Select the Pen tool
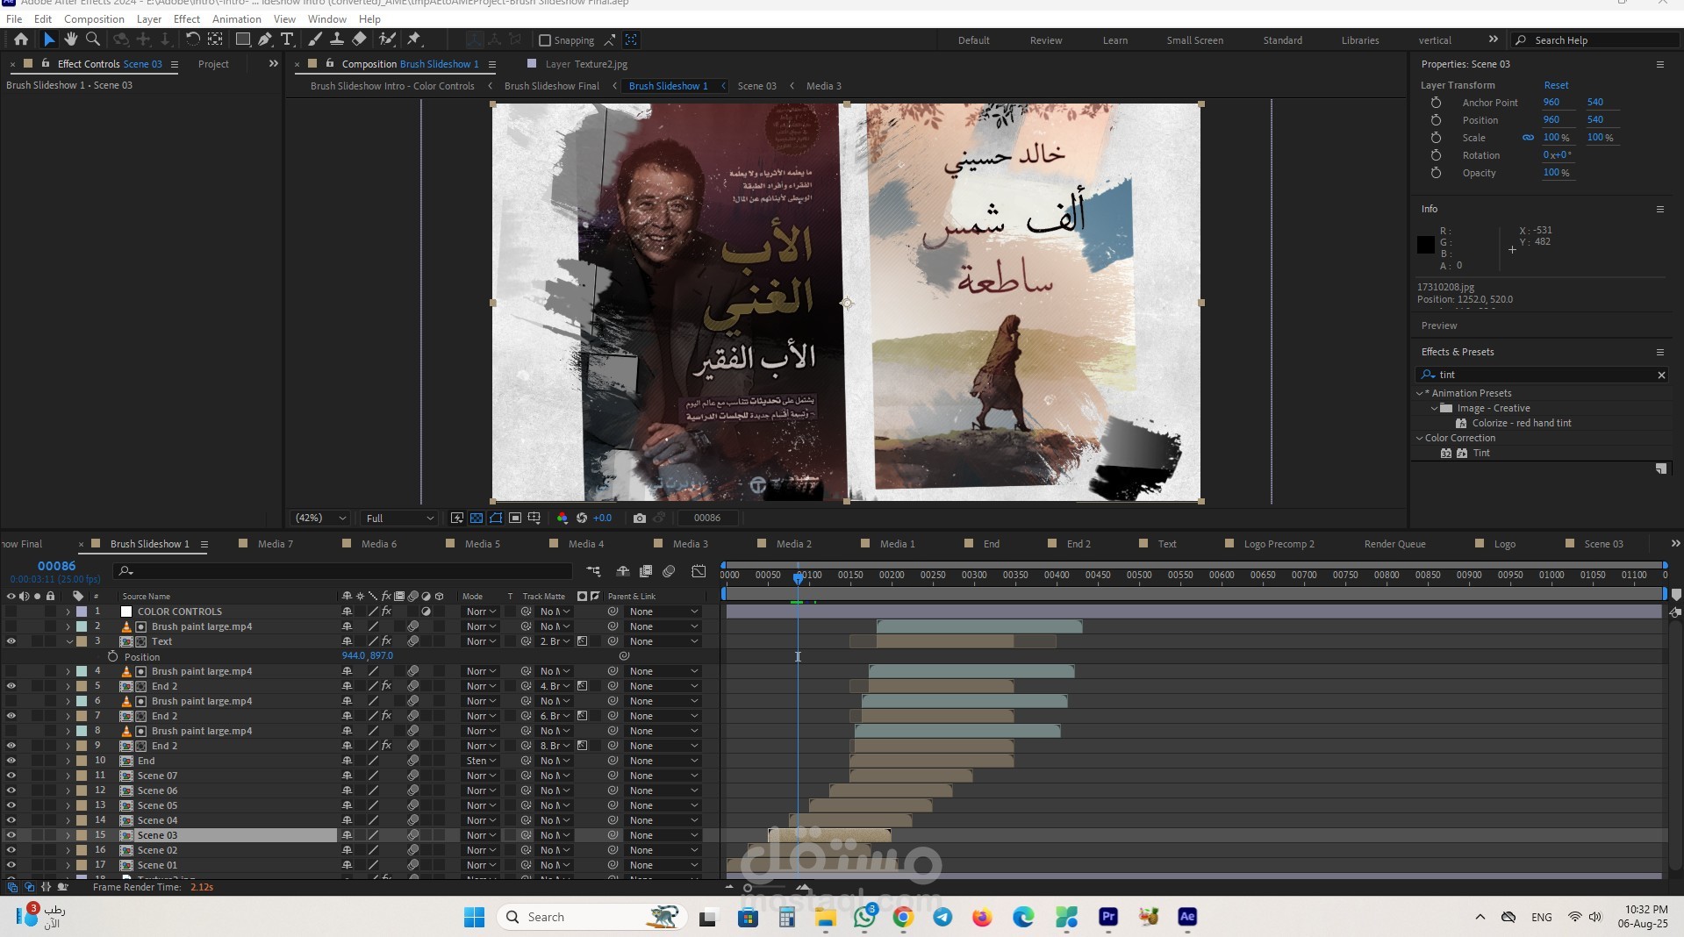The image size is (1684, 937). click(265, 39)
